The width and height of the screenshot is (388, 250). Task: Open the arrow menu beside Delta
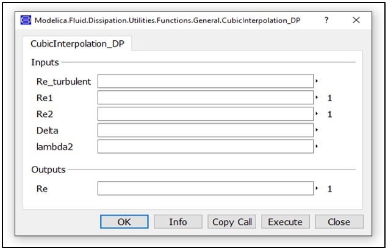(x=317, y=130)
